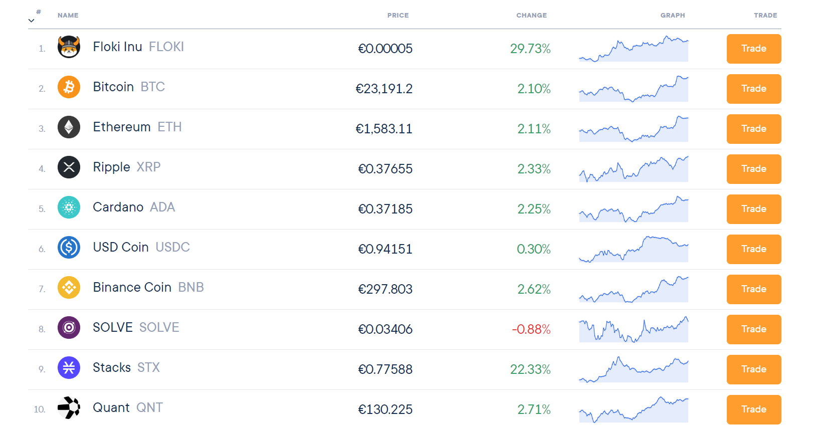Click the Ripple XRP logo icon

click(69, 167)
